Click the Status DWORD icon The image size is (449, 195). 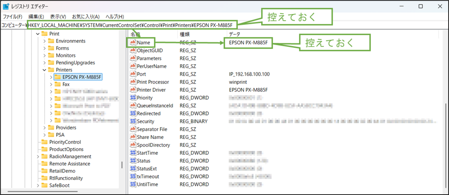[x=133, y=161]
